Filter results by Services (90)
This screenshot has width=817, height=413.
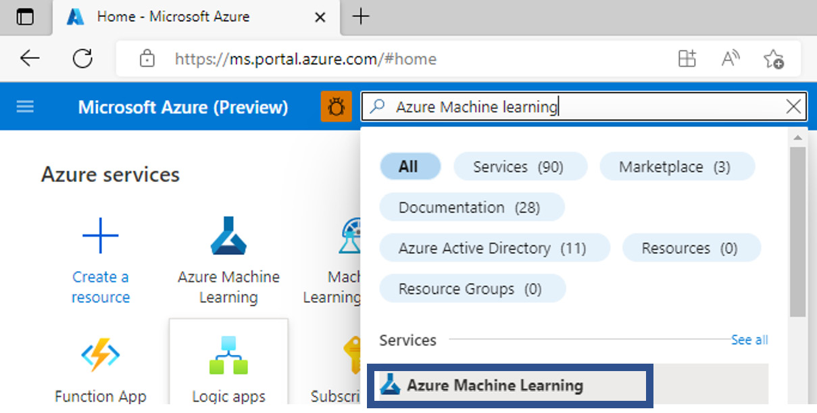click(x=520, y=166)
